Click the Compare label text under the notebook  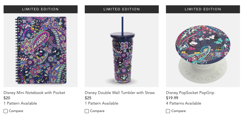point(16,111)
